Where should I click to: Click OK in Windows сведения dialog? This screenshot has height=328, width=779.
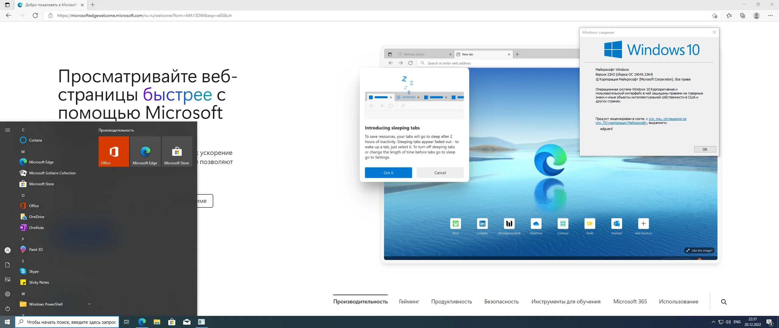(705, 149)
